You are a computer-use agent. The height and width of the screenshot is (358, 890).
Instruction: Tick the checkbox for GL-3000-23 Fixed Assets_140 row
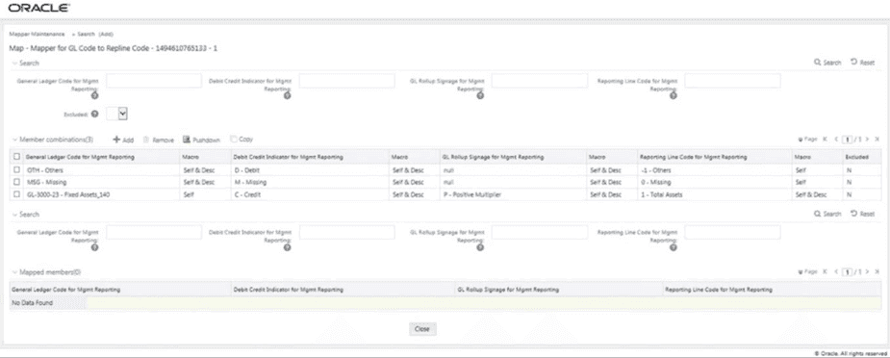coord(16,194)
